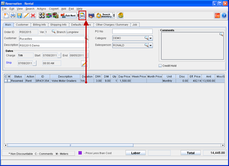This screenshot has width=229, height=166.
Task: Click the toolbar icon left of Sub Rent
Action: (55, 15)
